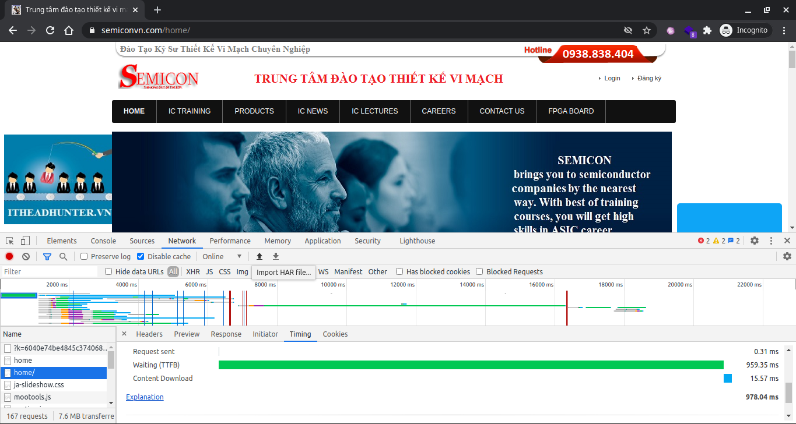Bookmark this page with the star icon

coord(647,30)
